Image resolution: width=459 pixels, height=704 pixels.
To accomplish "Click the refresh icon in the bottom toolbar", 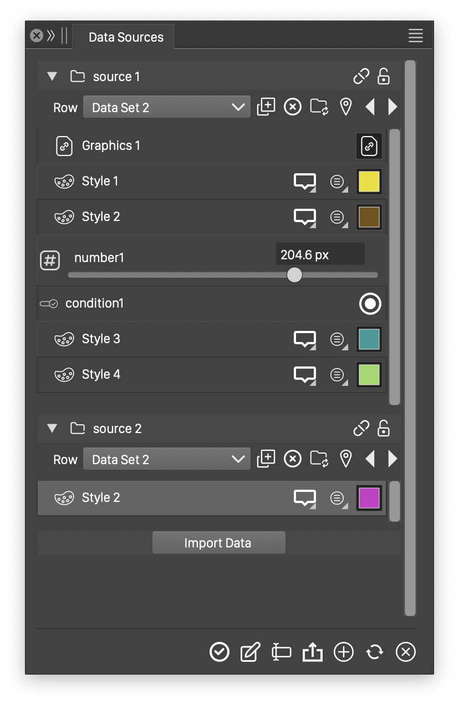I will click(375, 652).
